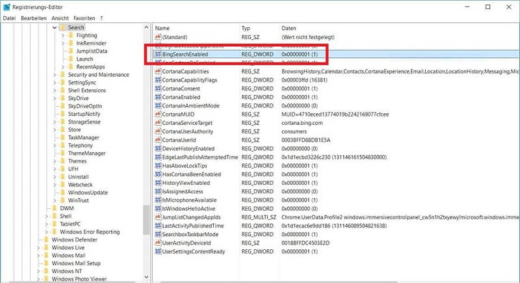Screen dimensions: 520x283
Task: Click the CortanaUserAuthority string icon
Action: tap(158, 131)
